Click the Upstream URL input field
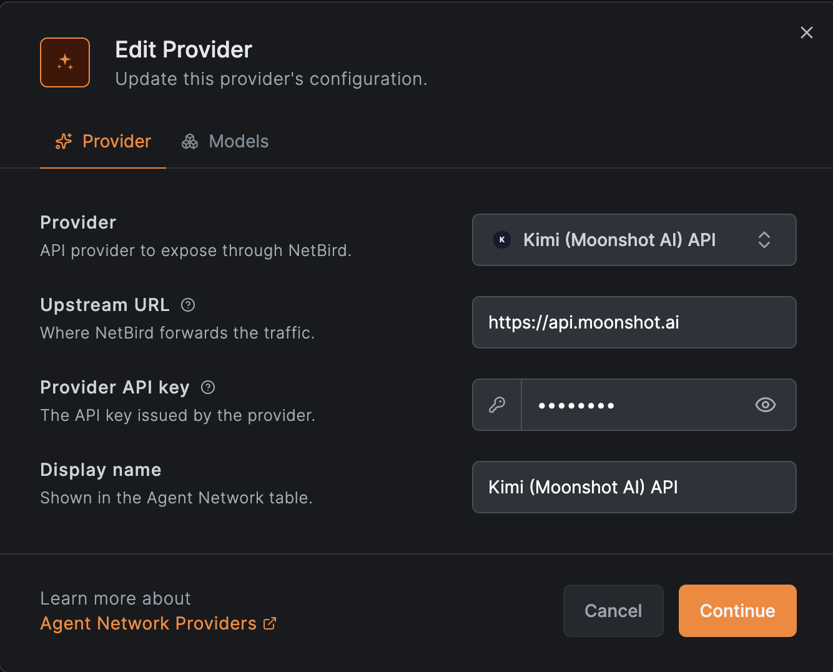The height and width of the screenshot is (672, 833). pyautogui.click(x=634, y=322)
